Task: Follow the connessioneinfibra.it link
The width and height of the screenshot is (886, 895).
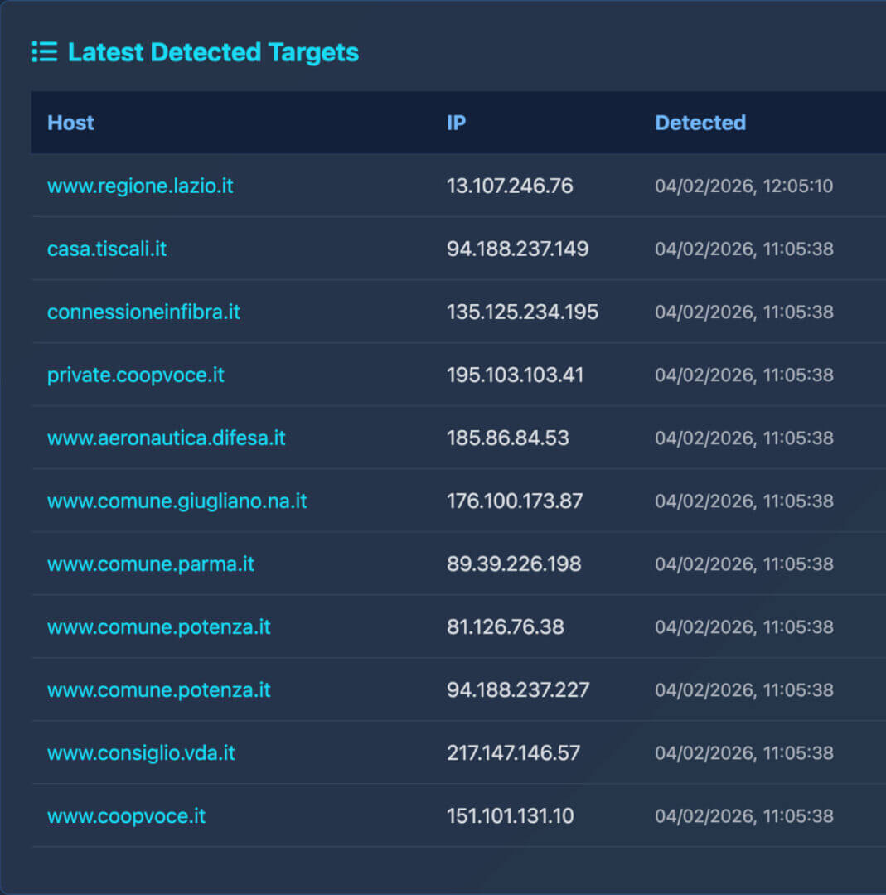Action: pos(143,312)
